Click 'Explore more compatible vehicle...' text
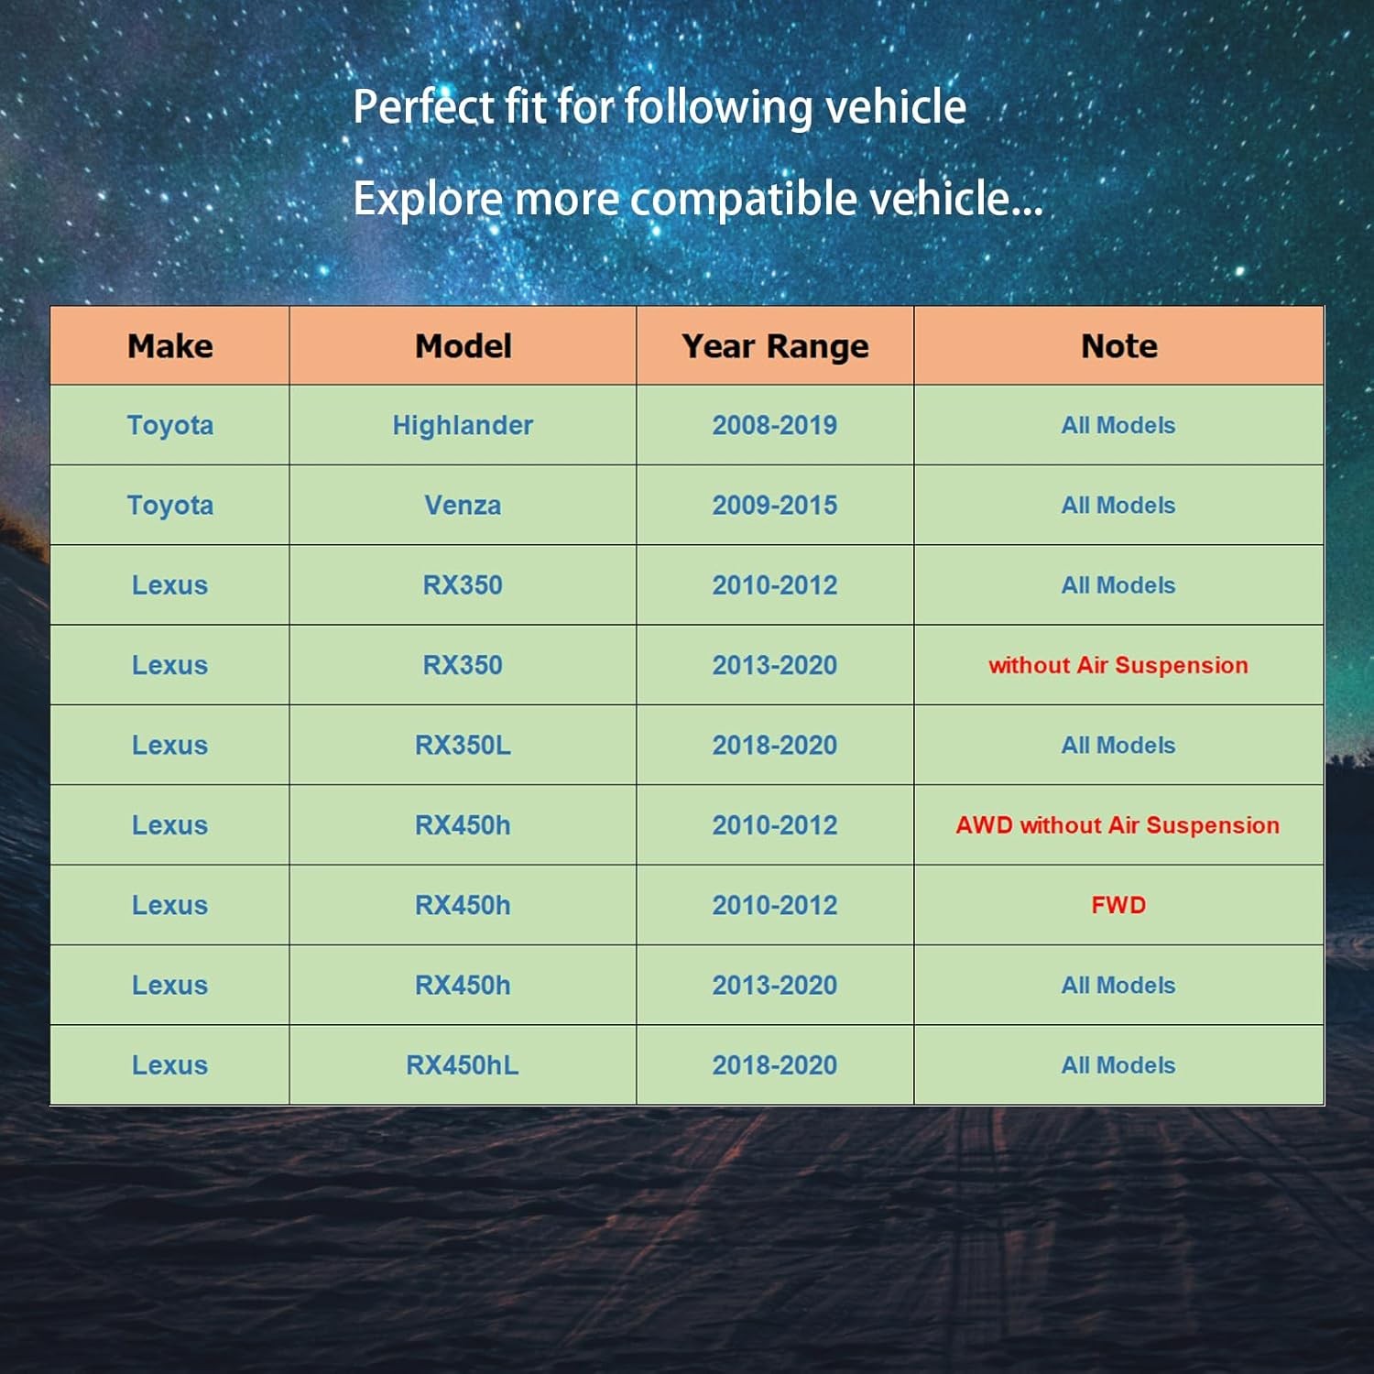This screenshot has width=1374, height=1374. pyautogui.click(x=698, y=199)
